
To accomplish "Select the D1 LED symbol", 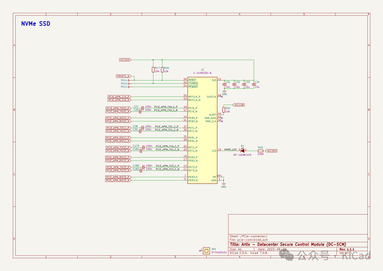I will tap(243, 151).
